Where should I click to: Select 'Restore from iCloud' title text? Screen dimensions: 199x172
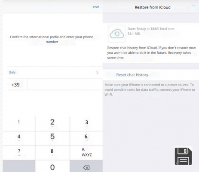[153, 7]
